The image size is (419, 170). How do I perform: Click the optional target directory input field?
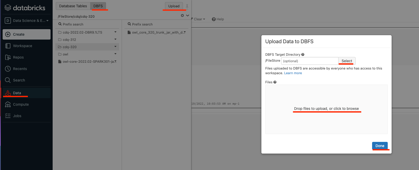(x=310, y=61)
